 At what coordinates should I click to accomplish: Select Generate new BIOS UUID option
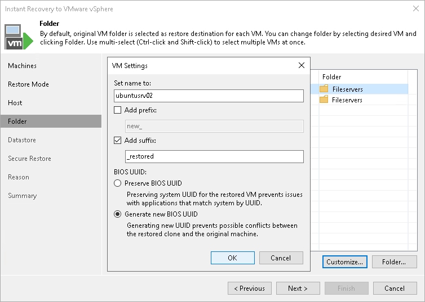117,214
